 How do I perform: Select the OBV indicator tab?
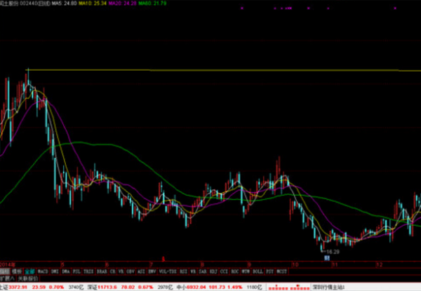point(131,271)
